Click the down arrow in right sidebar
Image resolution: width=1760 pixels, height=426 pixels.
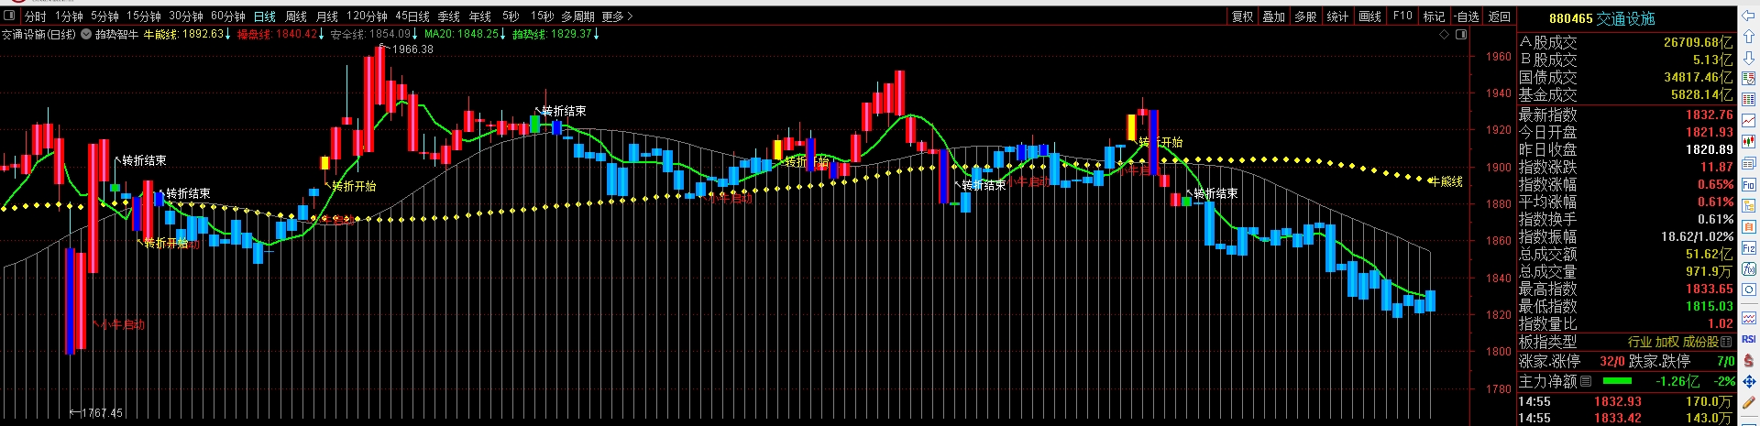[1748, 58]
